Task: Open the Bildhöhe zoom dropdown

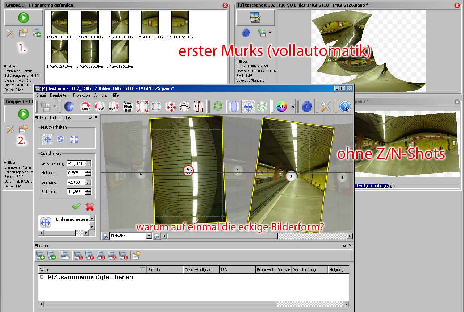Action: pyautogui.click(x=149, y=236)
